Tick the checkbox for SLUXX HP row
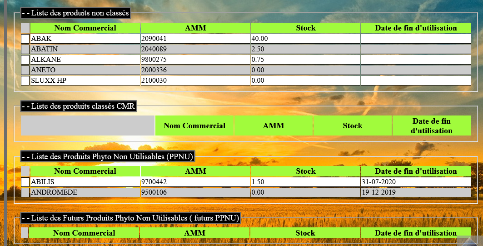 tap(25, 80)
